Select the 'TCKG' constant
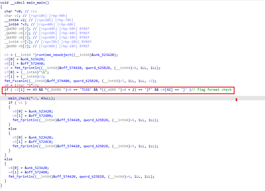 [x=86, y=90]
